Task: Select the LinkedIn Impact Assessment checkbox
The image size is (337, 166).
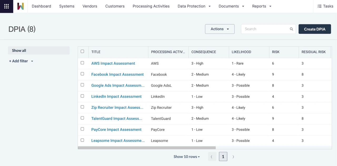Action: tap(82, 96)
